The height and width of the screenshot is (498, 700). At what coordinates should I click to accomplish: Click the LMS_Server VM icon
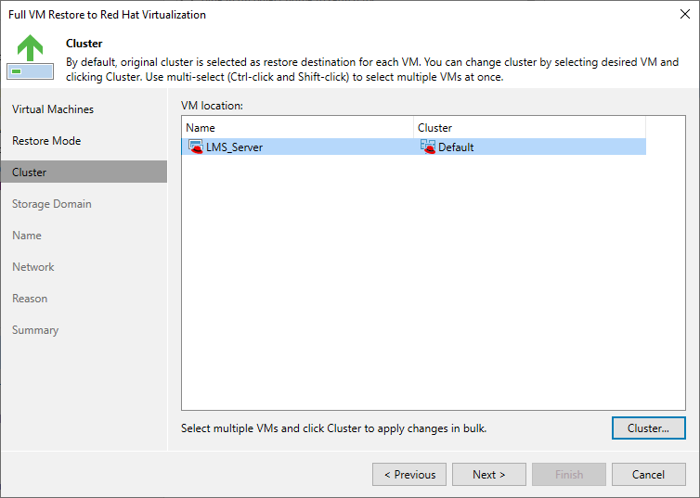point(195,147)
